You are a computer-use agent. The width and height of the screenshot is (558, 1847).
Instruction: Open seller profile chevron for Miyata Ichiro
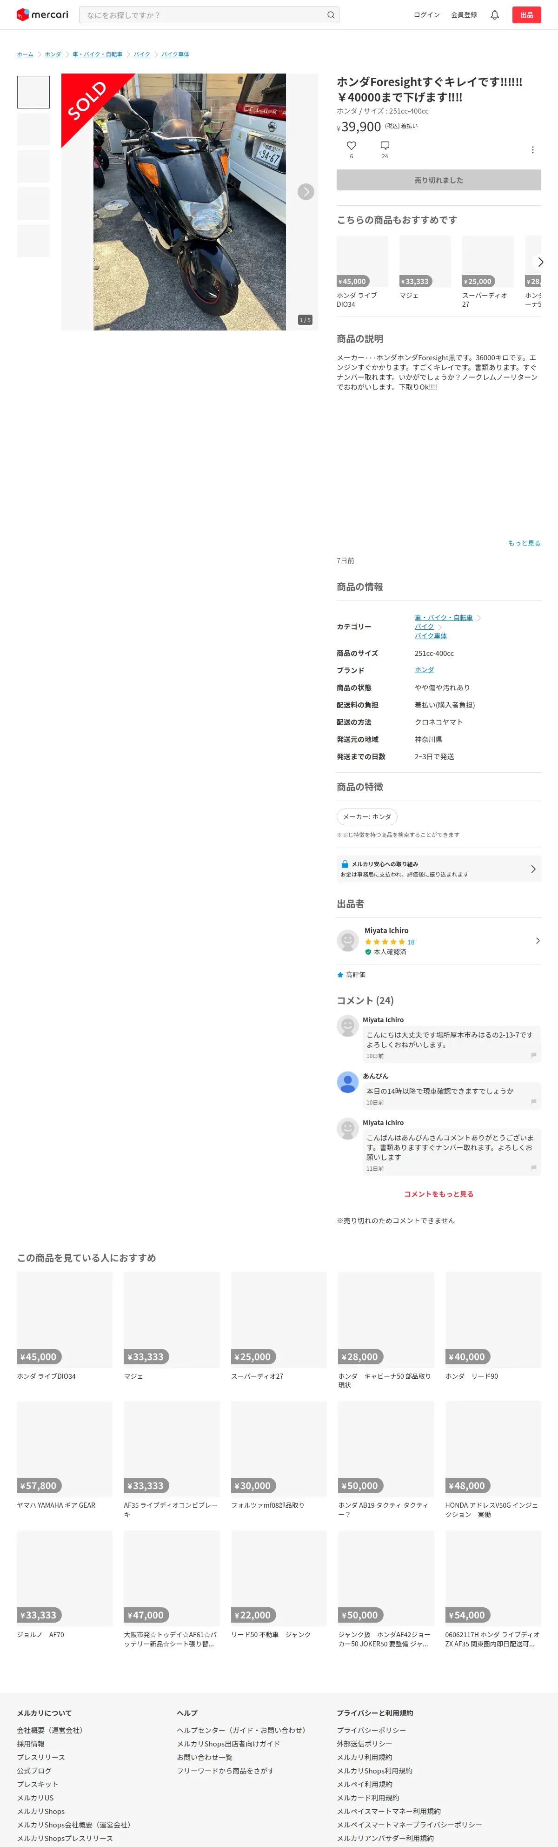click(x=538, y=941)
